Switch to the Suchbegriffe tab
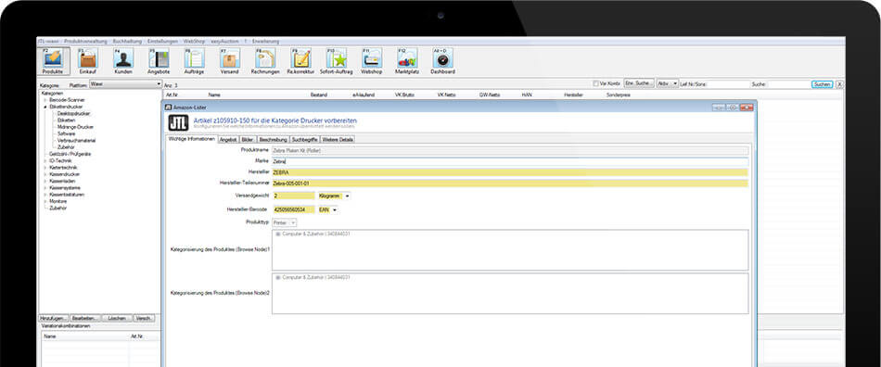881x367 pixels. click(305, 139)
